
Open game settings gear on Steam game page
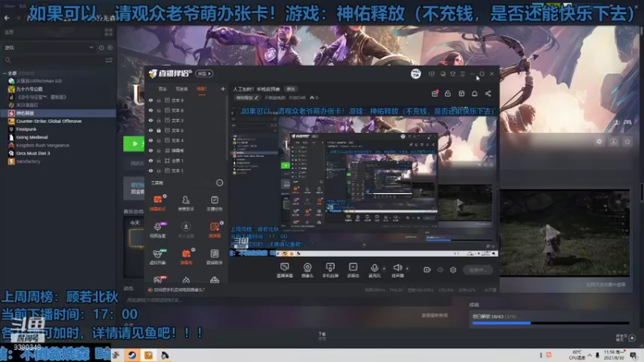[599, 142]
